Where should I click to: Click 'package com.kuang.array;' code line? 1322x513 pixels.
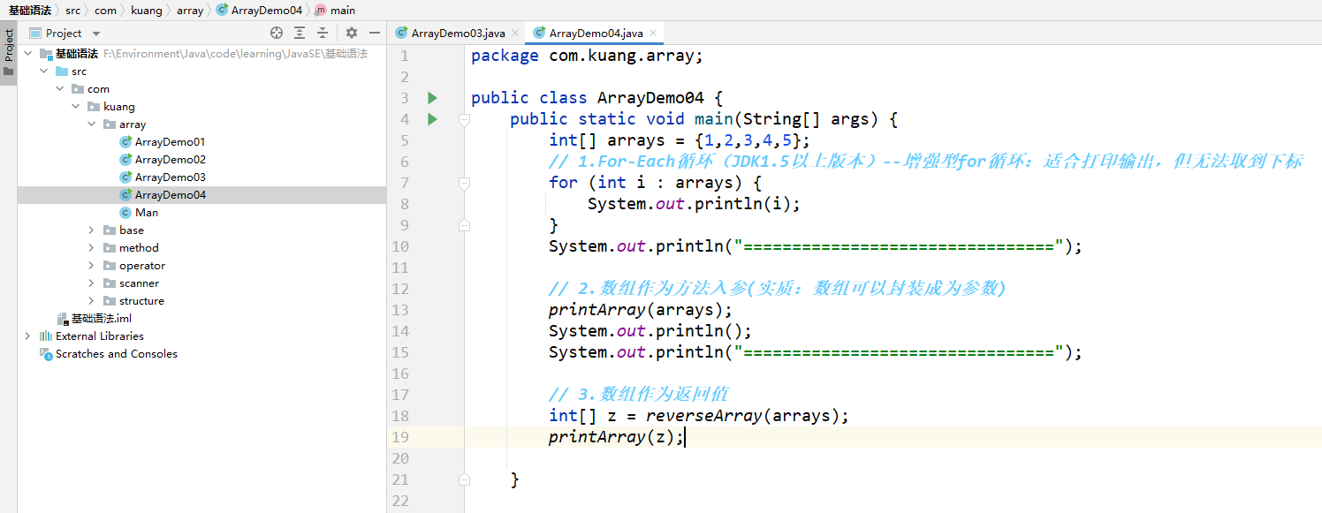point(588,56)
